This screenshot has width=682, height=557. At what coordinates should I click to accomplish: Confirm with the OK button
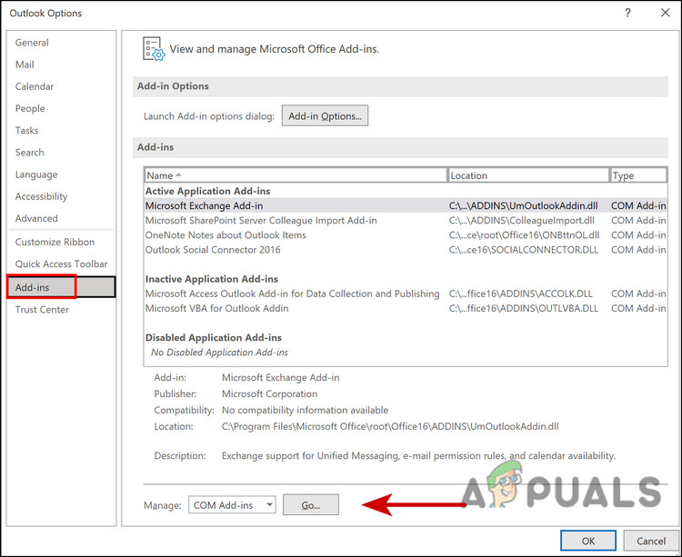pos(588,541)
